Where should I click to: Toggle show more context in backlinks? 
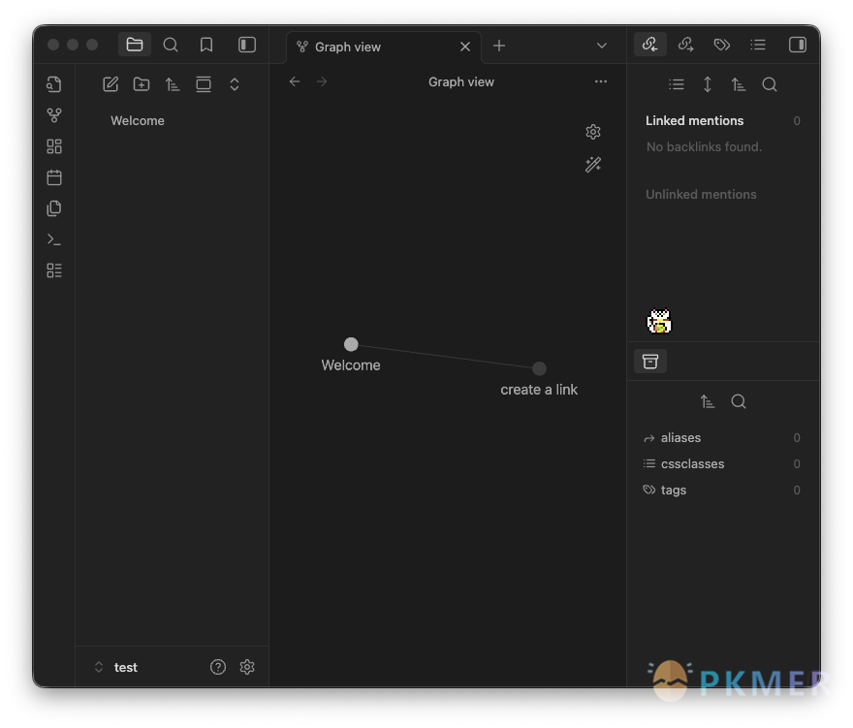click(708, 84)
